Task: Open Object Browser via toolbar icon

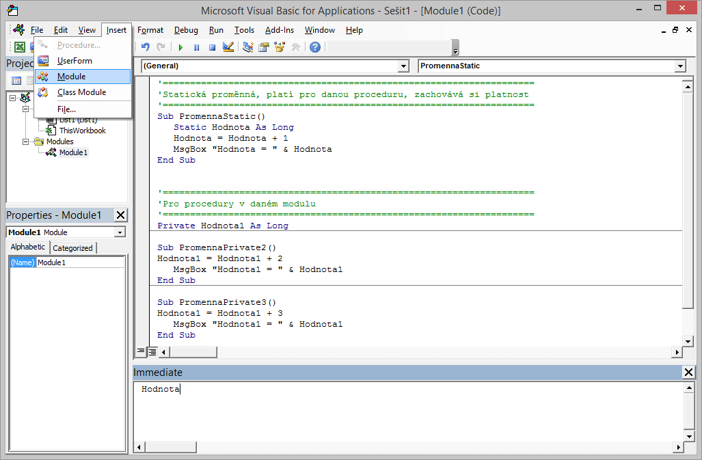Action: coord(280,47)
